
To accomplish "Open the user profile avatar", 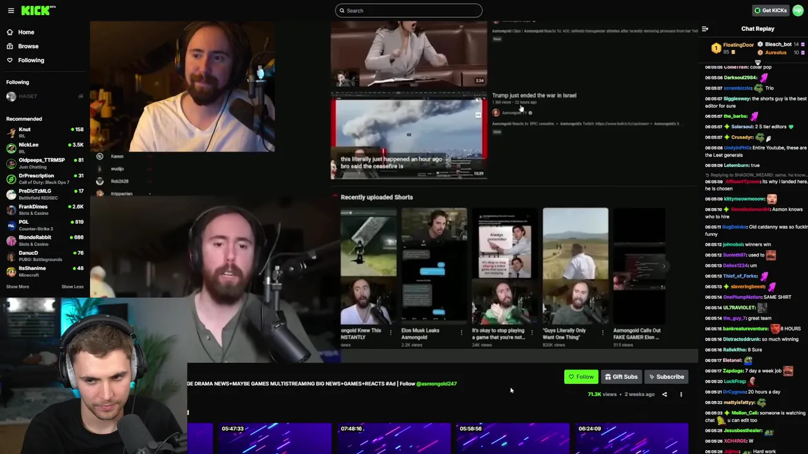I will click(x=798, y=10).
